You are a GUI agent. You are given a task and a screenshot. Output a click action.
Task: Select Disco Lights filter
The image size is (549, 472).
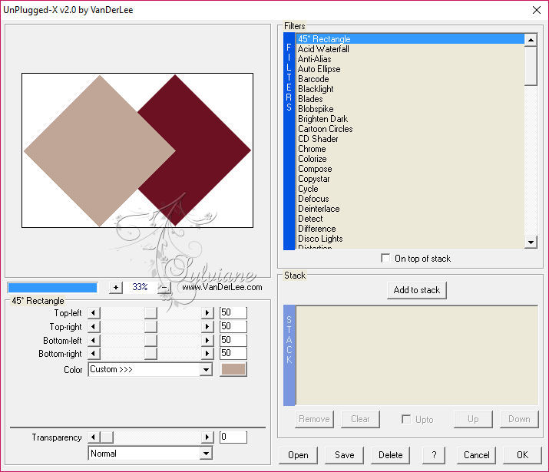[410, 238]
